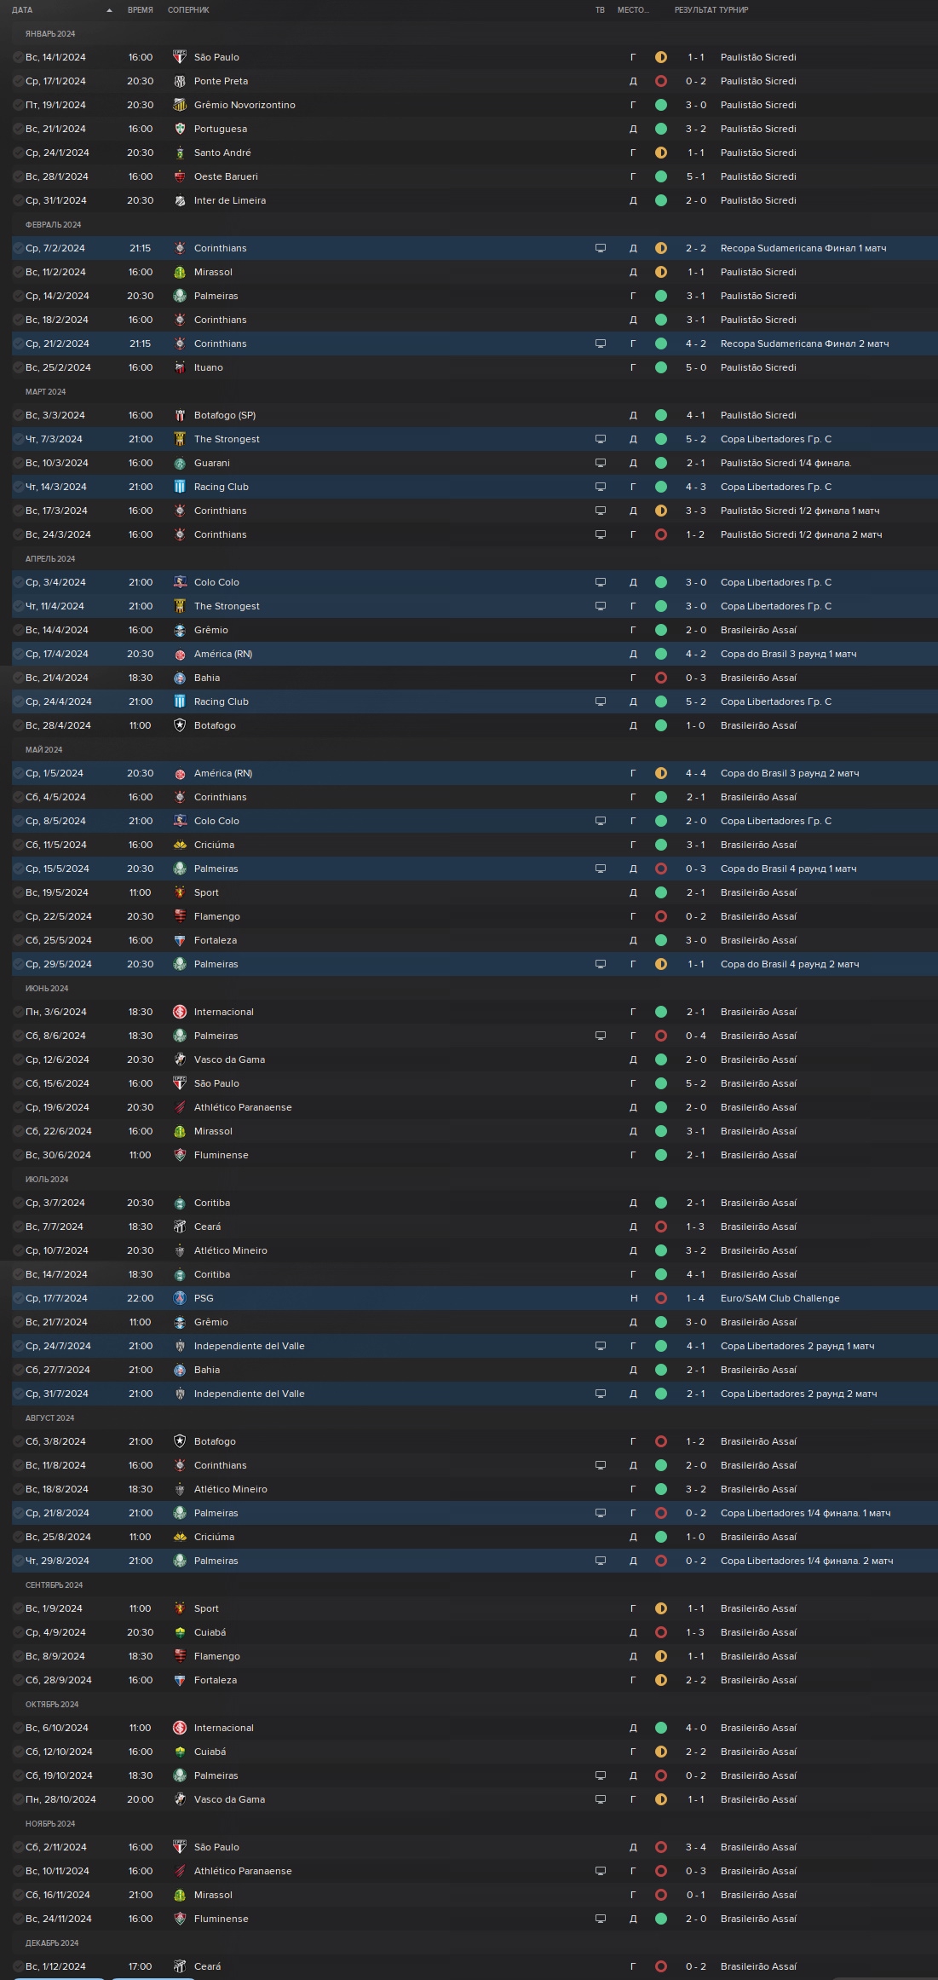
Task: Click the 4 - 4 score on 1/5/2024
Action: tap(695, 773)
